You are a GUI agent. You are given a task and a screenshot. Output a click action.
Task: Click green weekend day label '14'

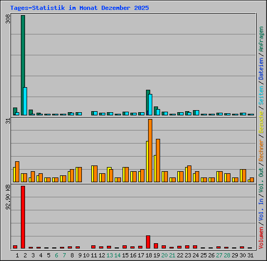[117, 255]
